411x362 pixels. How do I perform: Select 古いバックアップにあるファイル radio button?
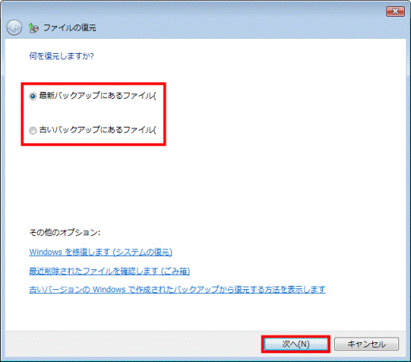pos(32,131)
